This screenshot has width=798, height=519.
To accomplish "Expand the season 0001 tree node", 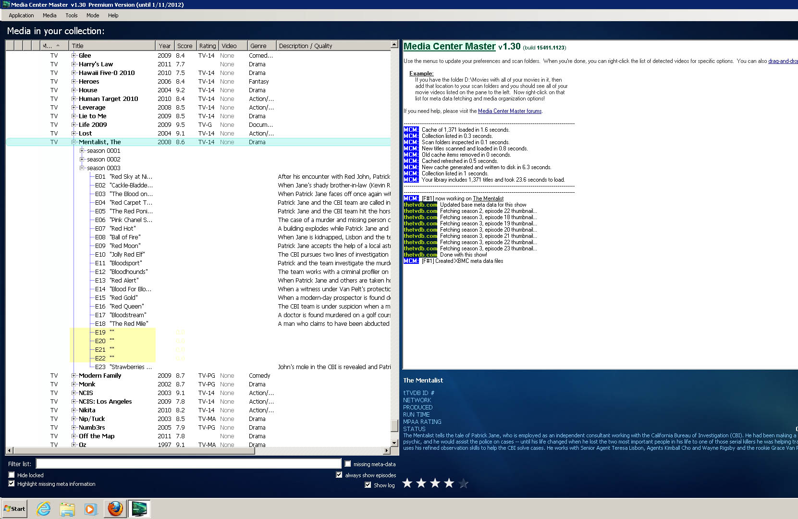I will (82, 151).
